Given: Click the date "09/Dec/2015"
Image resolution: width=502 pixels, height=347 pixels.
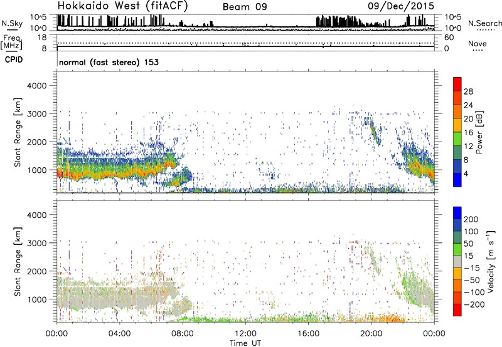Looking at the screenshot, I should click(x=401, y=6).
